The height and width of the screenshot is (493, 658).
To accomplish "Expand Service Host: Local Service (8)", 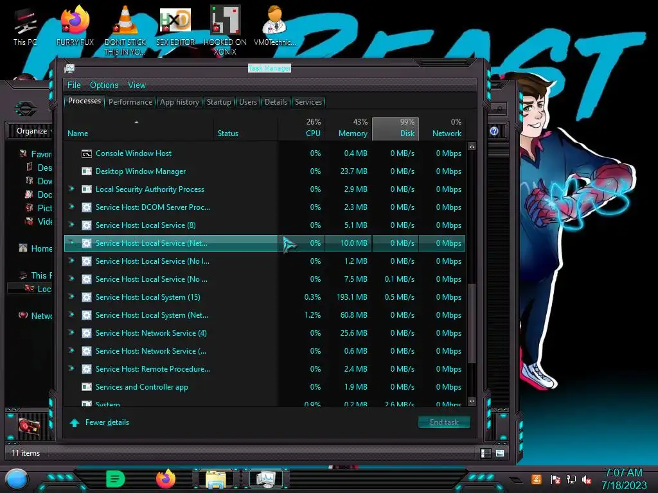I will 71,225.
